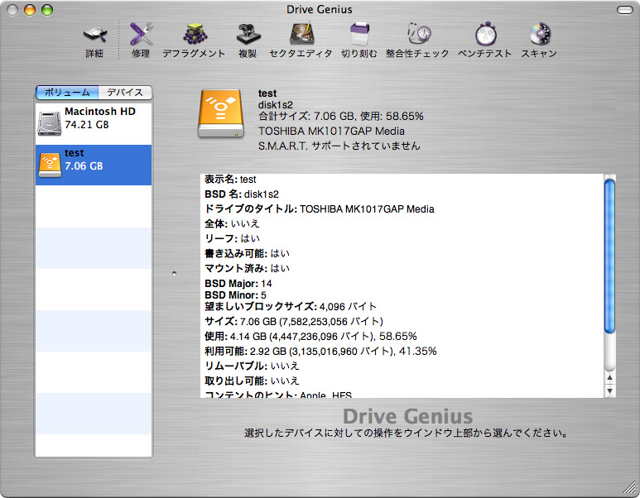This screenshot has height=498, width=640.
Task: Open the 詳細 (Details) toolbar icon
Action: point(94,35)
